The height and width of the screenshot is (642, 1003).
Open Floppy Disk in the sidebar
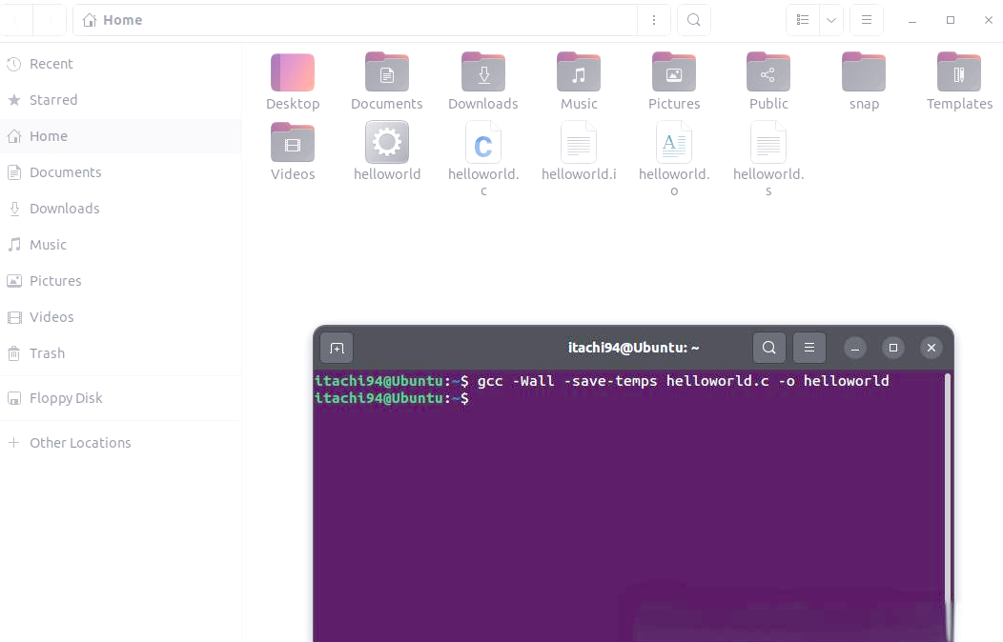(121, 398)
